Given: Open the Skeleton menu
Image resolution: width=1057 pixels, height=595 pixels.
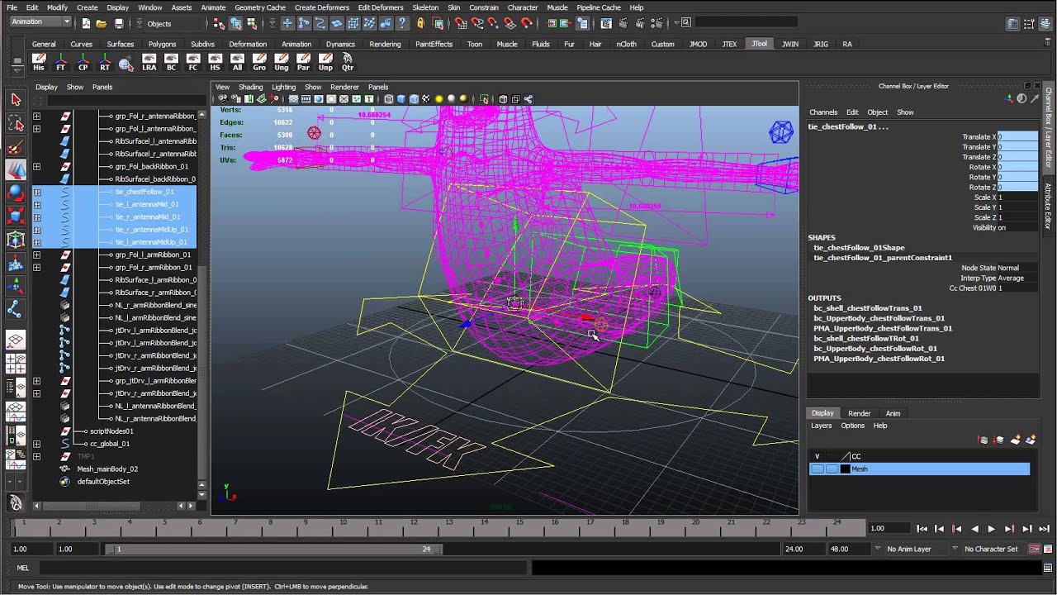Looking at the screenshot, I should [x=425, y=7].
